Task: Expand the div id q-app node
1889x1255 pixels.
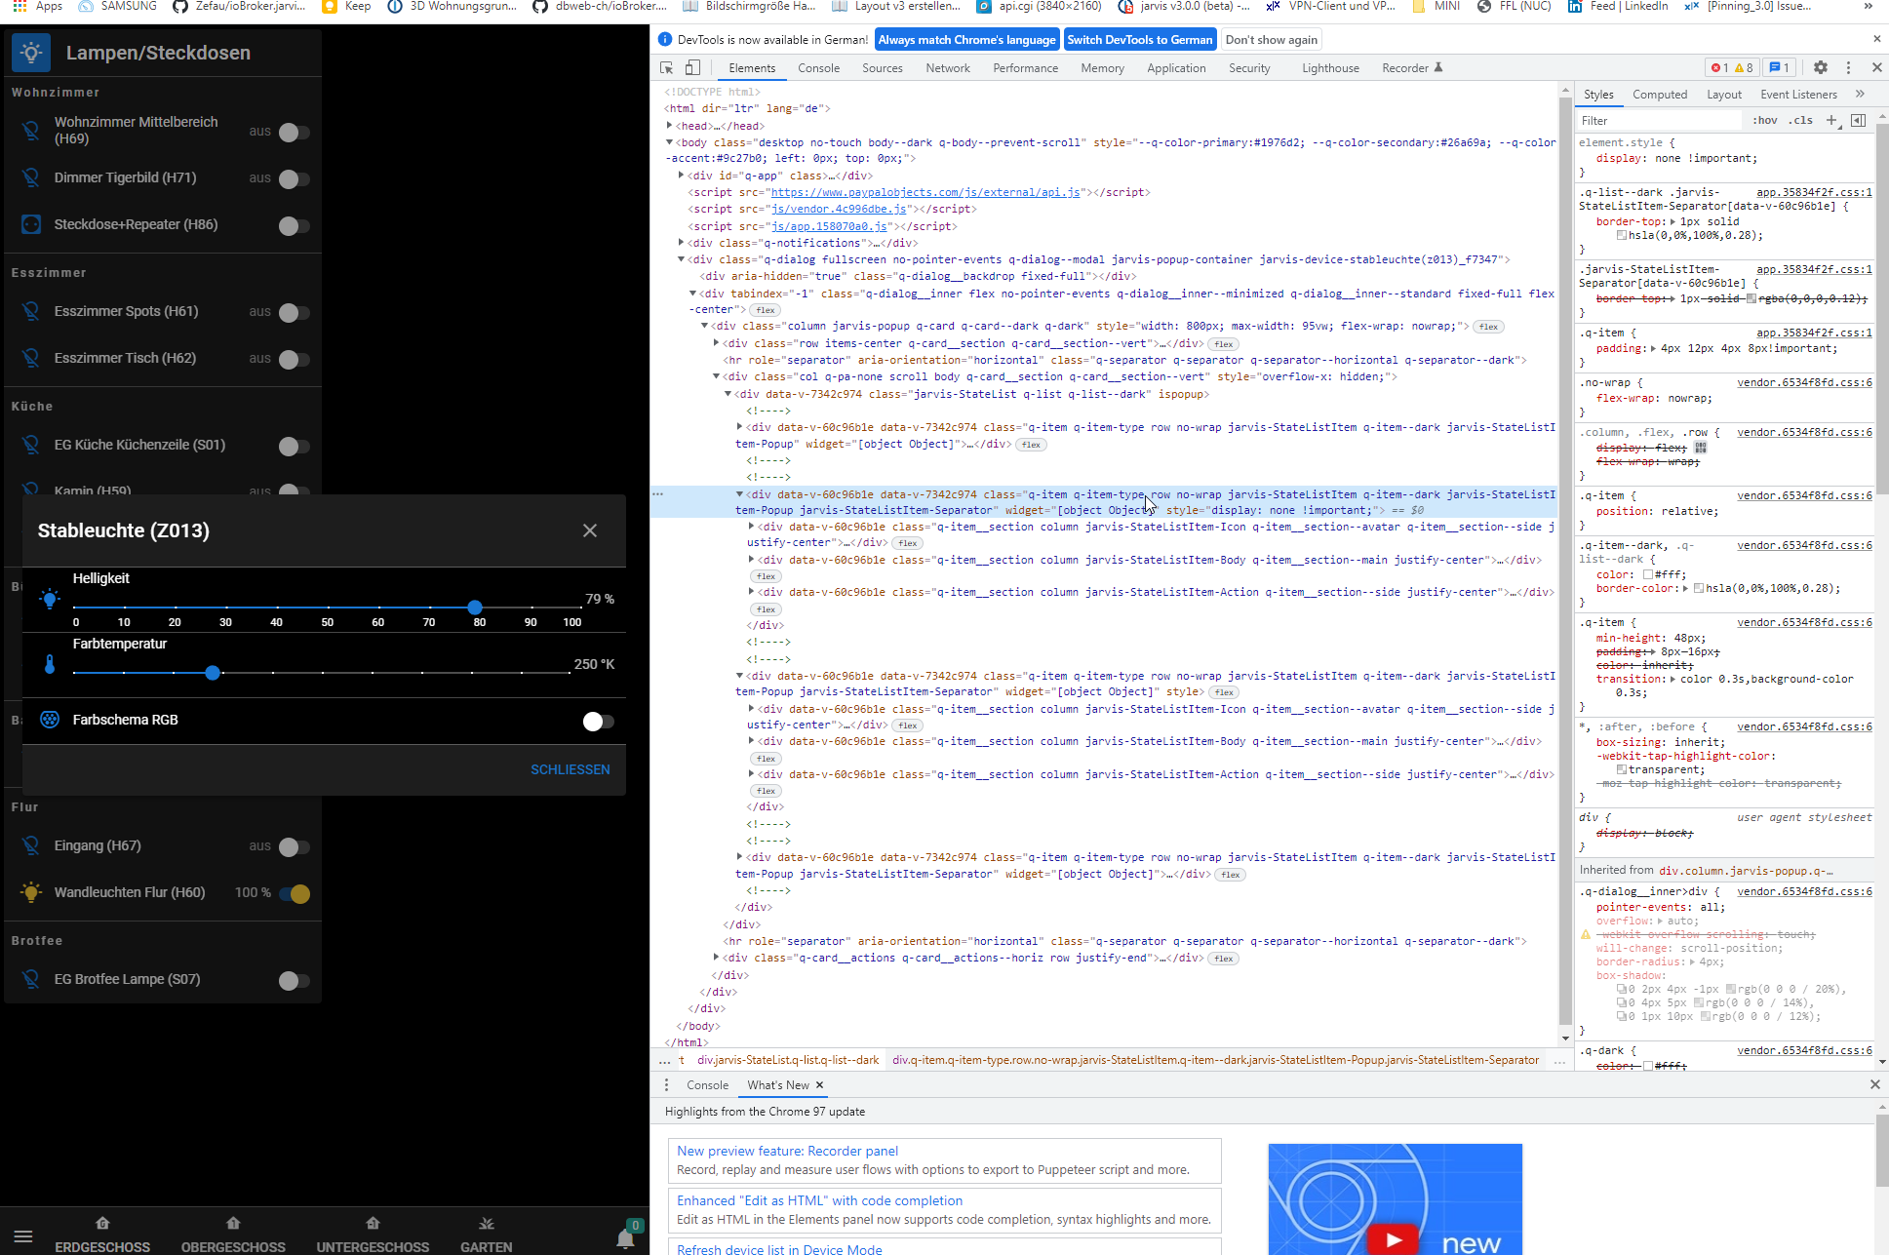Action: 681,175
